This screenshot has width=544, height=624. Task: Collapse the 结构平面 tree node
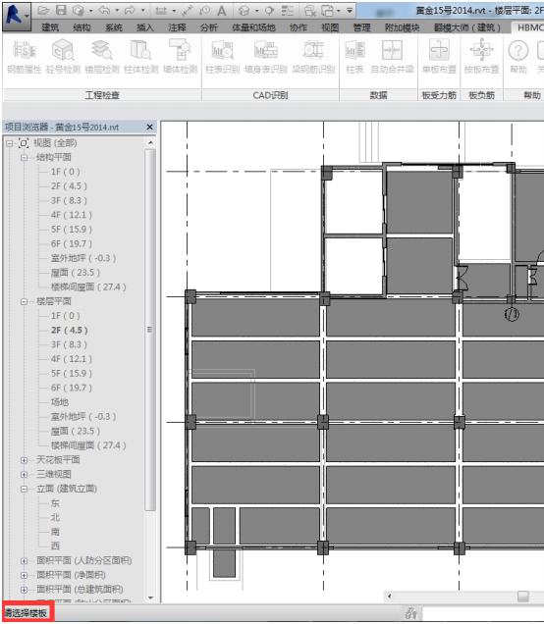(x=24, y=158)
